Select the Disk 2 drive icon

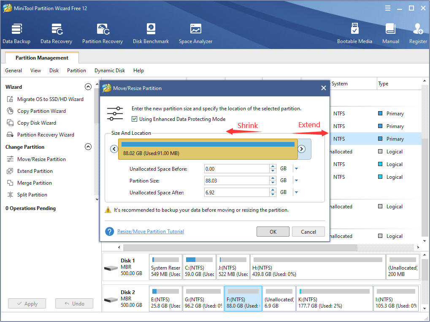(x=111, y=300)
